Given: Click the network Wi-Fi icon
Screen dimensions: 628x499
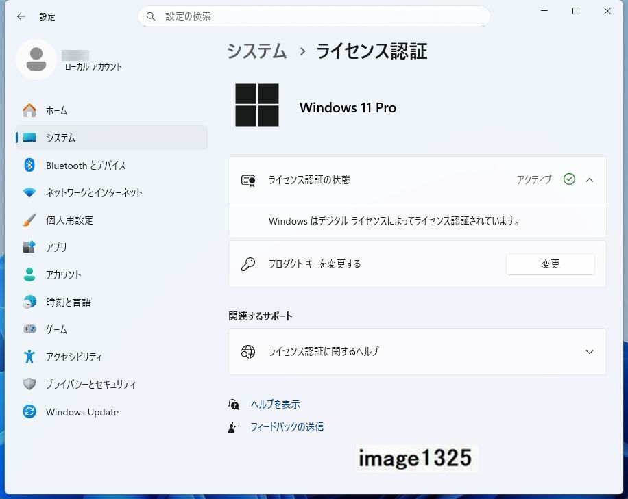Looking at the screenshot, I should (29, 192).
